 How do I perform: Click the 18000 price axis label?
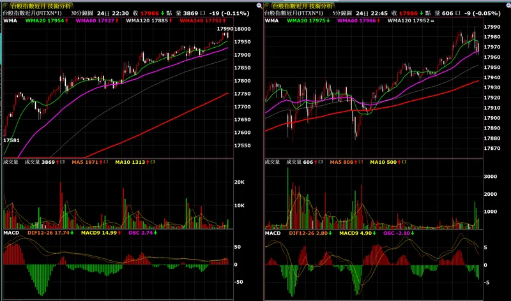(x=243, y=29)
